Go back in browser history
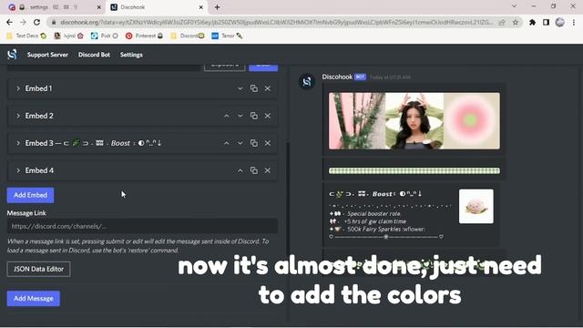 point(10,22)
